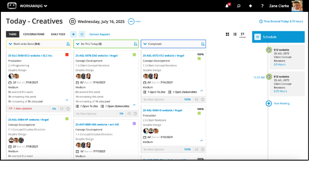
Task: Click green status swatch on ZAG website card
Action: (134, 55)
